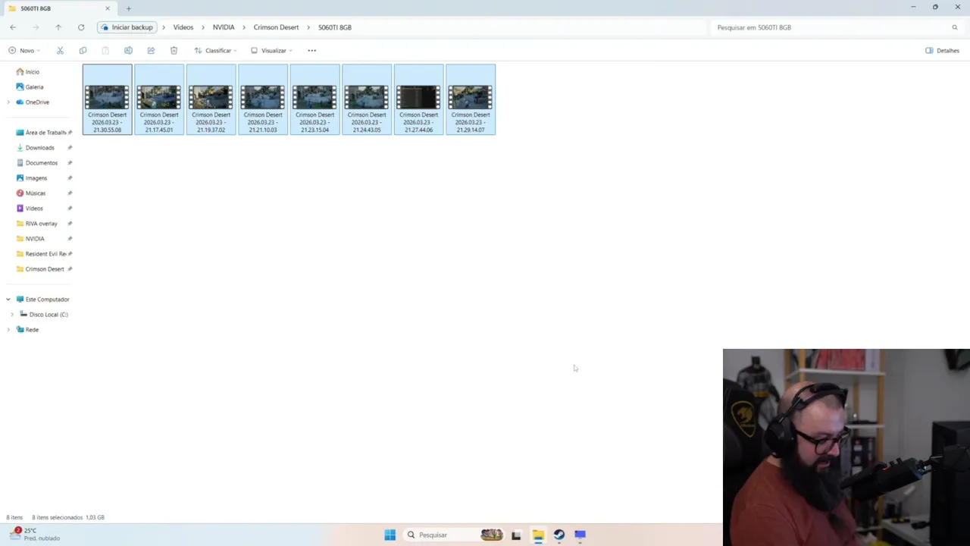970x546 pixels.
Task: Select video file 21.21.10.03
Action: [263, 99]
